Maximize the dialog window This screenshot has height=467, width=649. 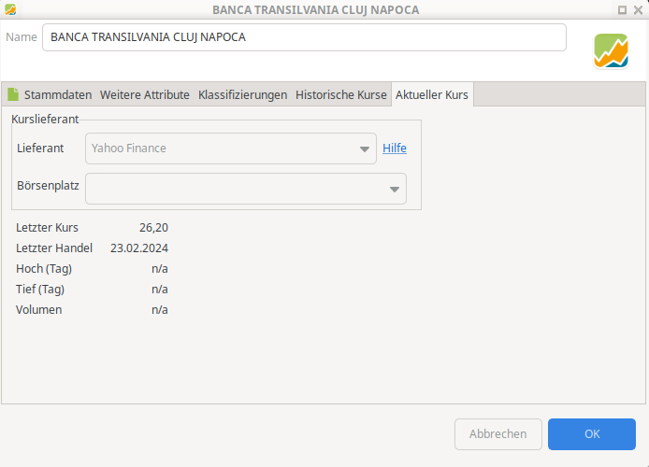tap(622, 10)
